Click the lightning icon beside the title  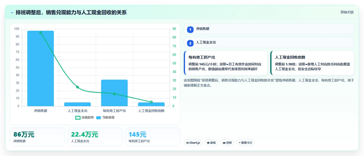coord(12,13)
